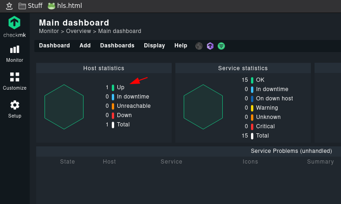This screenshot has width=341, height=204.
Task: Open the Customize grid icon
Action: point(14,77)
